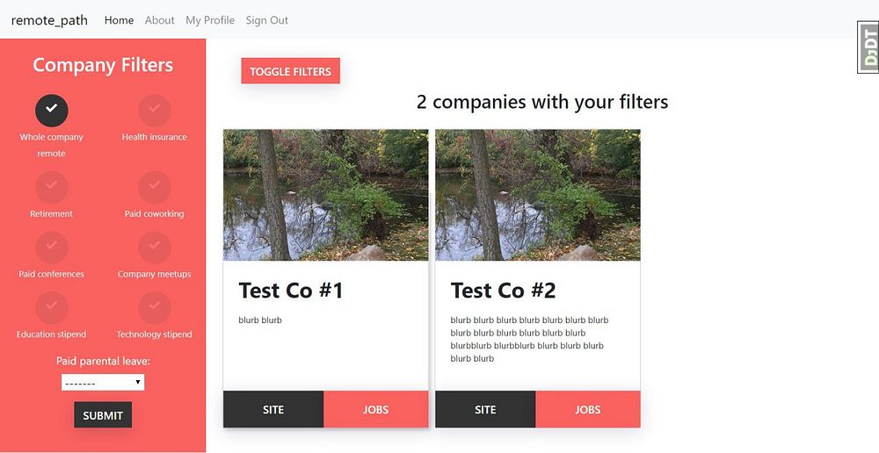Select the Company meetups filter circle
The image size is (879, 453).
coord(155,247)
